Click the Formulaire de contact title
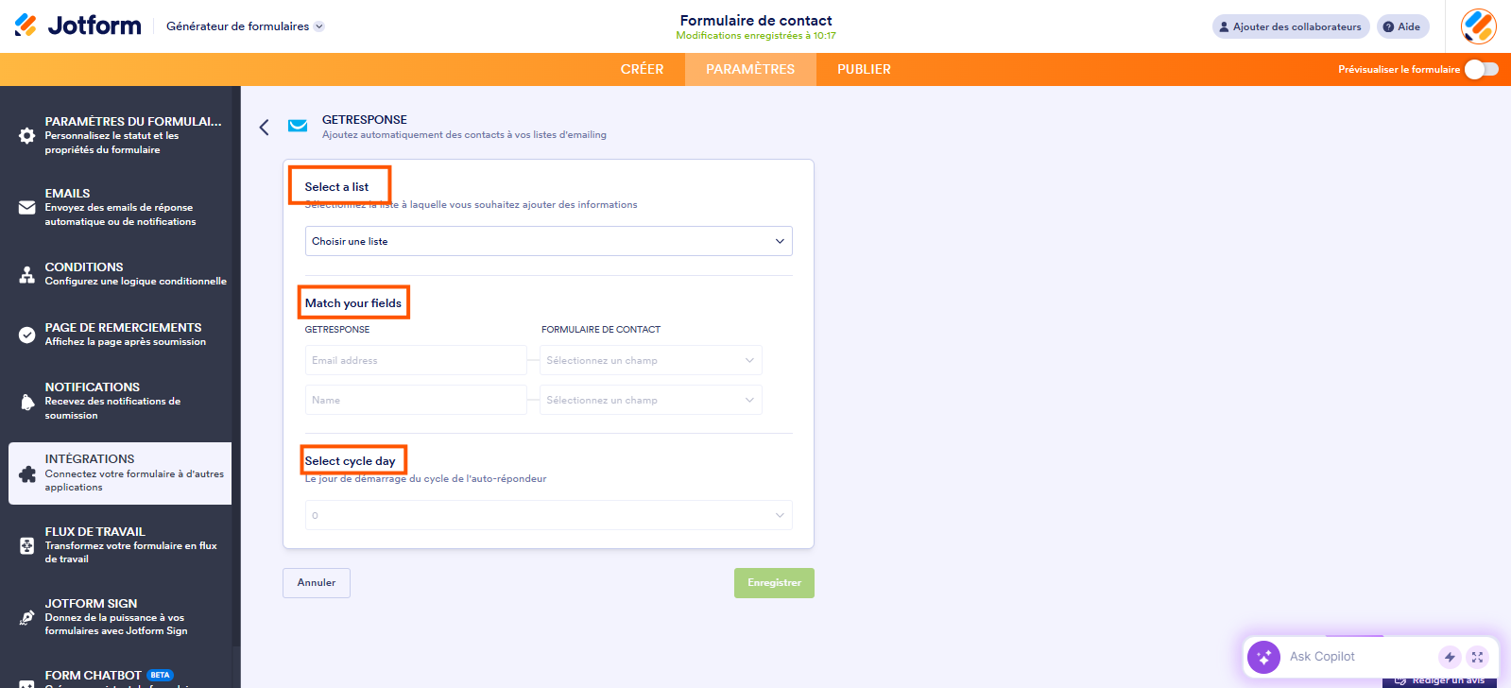This screenshot has height=688, width=1511. coord(756,20)
